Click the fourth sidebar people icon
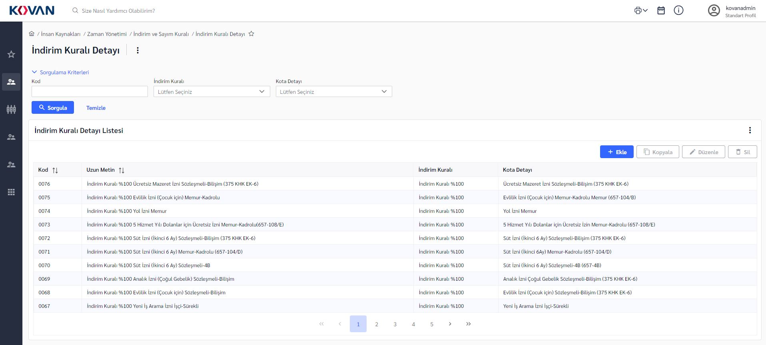 11,137
